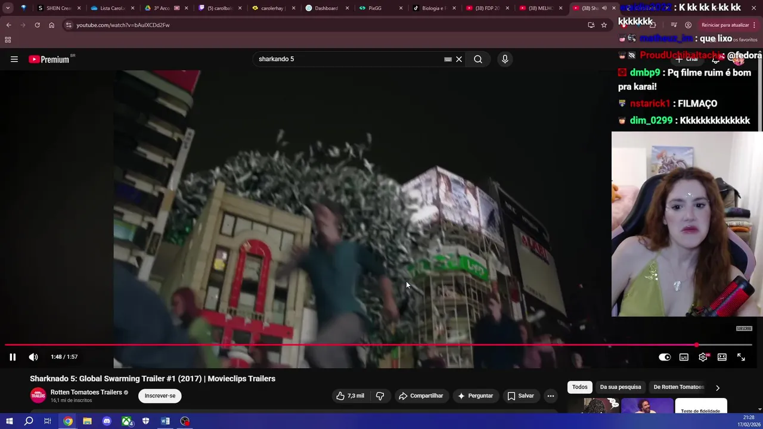Open Rotten Tomatoes Trailers channel avatar

[38, 396]
